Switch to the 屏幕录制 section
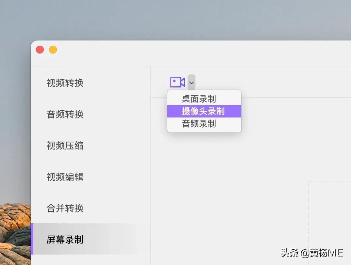Viewport: 351px width, 265px height. tap(65, 240)
